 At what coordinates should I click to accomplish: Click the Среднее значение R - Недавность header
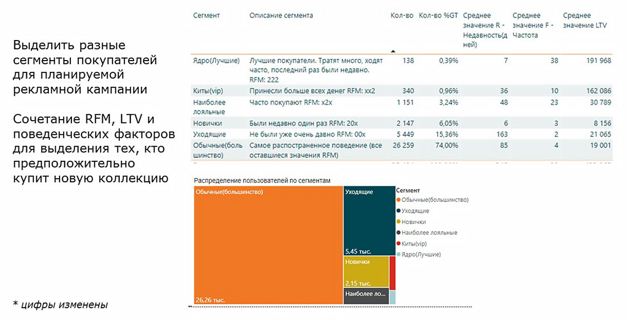(485, 30)
